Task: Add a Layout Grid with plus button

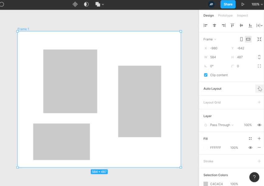Action: pos(259,102)
